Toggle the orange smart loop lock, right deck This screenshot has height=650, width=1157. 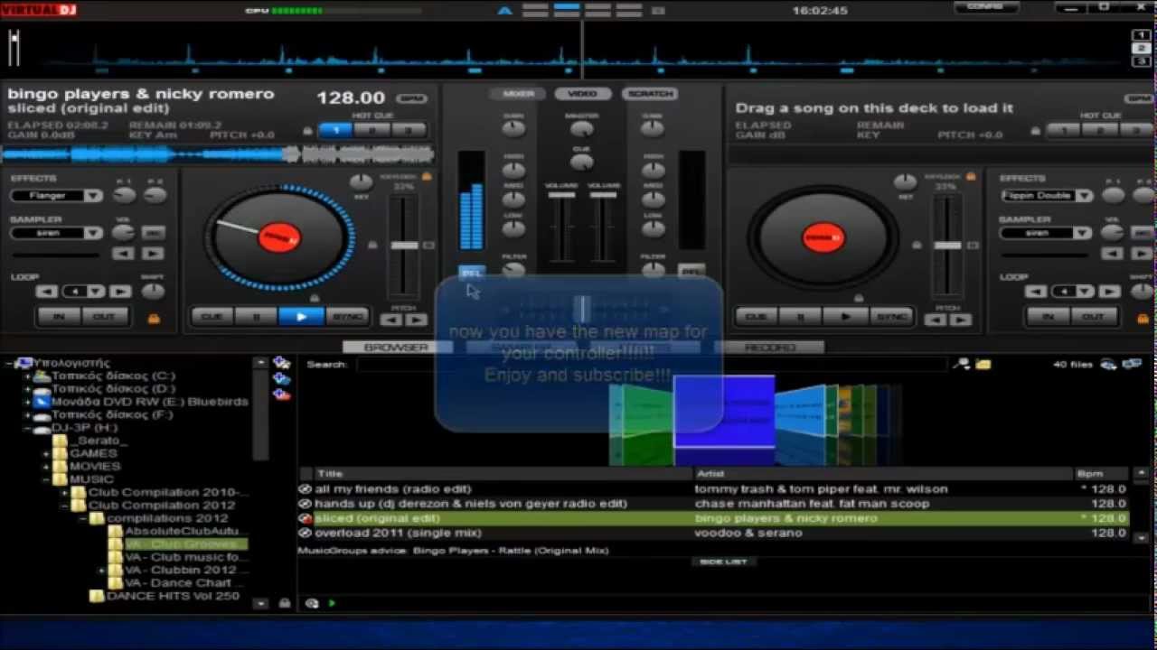click(x=1142, y=318)
